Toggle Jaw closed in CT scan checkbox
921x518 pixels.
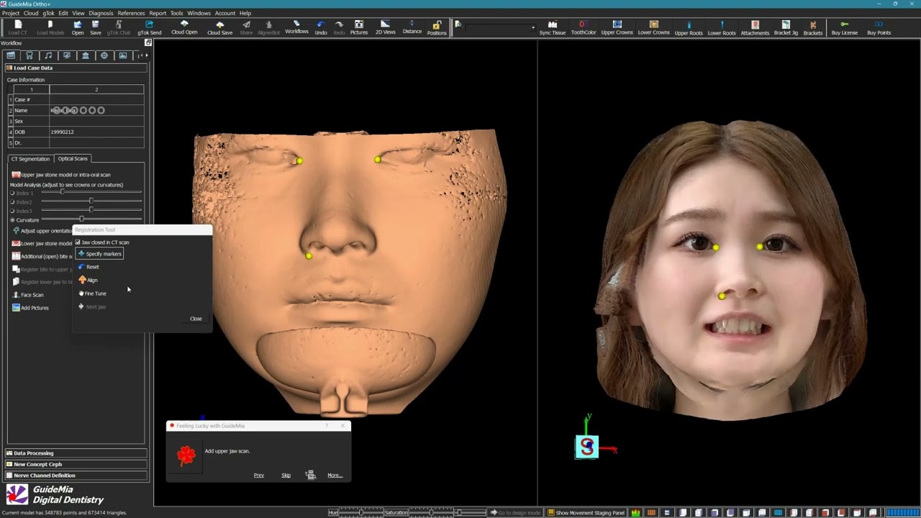click(78, 242)
